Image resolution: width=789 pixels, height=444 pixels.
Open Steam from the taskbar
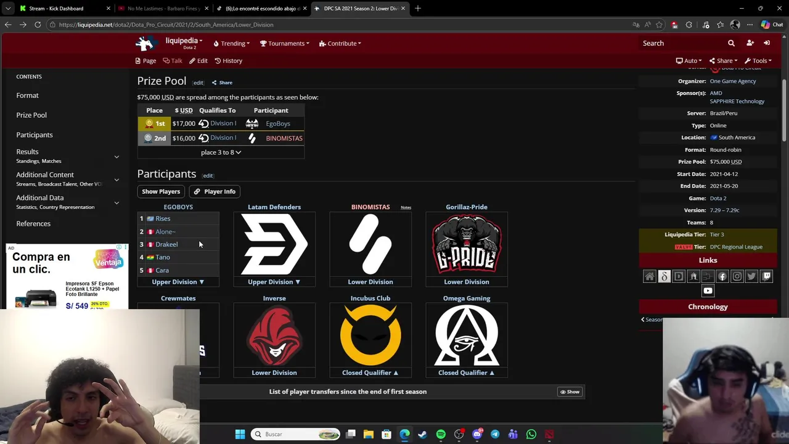tap(422, 434)
